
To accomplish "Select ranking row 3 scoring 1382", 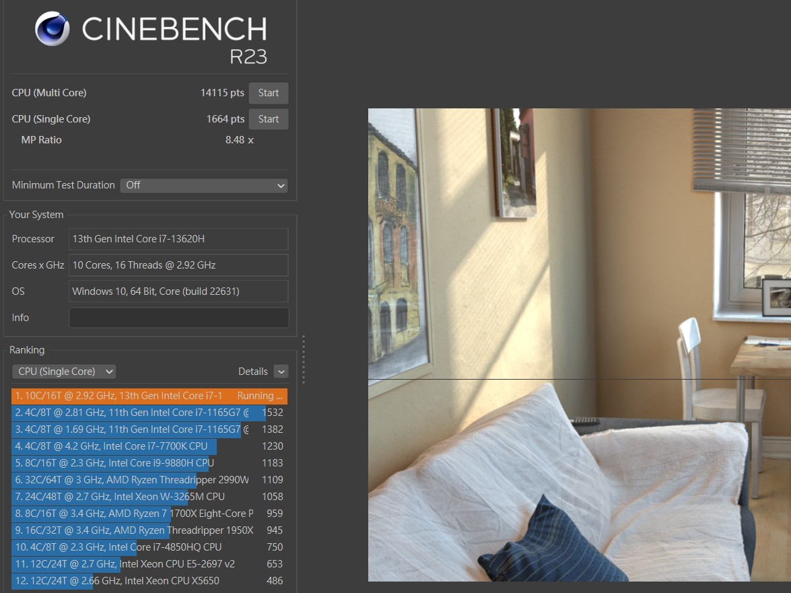I will tap(149, 429).
